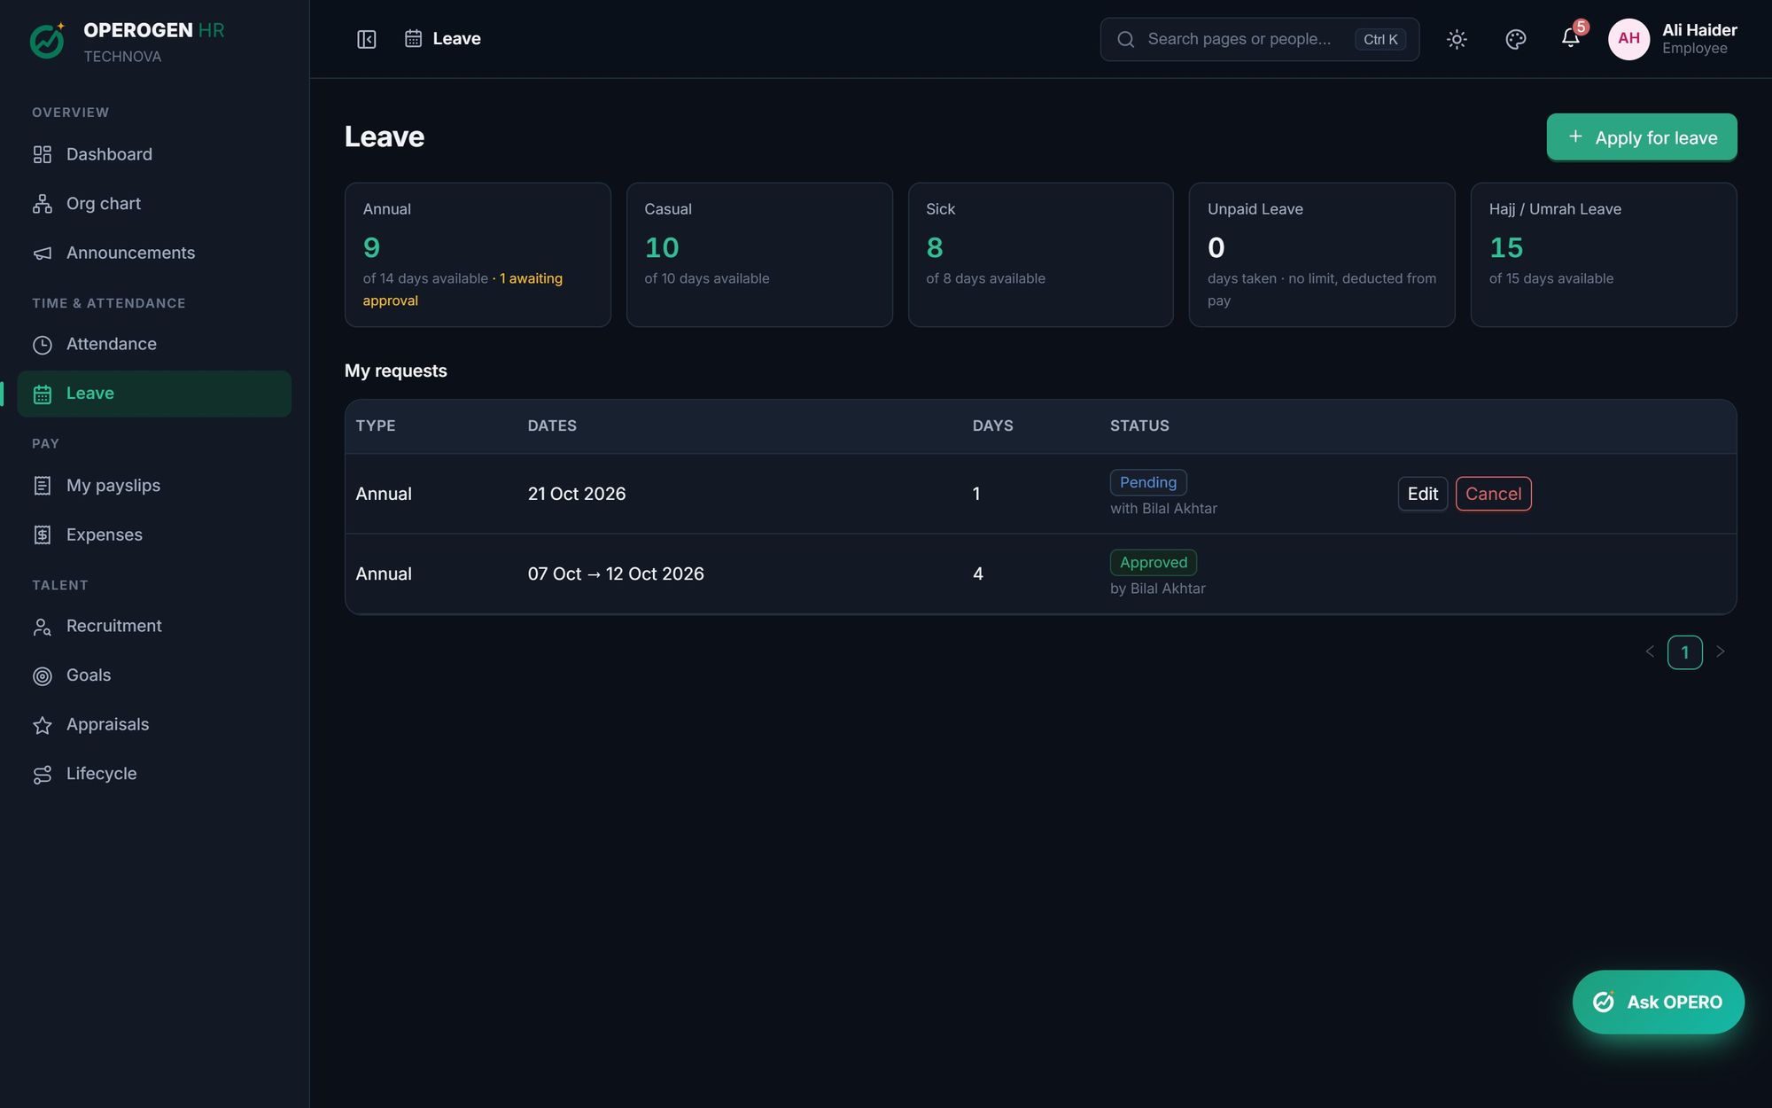Image resolution: width=1772 pixels, height=1108 pixels.
Task: Focus the Search pages or people field
Action: pos(1259,39)
